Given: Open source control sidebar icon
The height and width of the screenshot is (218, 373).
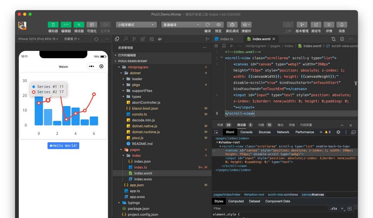Looking at the screenshot, I should pyautogui.click(x=134, y=39).
